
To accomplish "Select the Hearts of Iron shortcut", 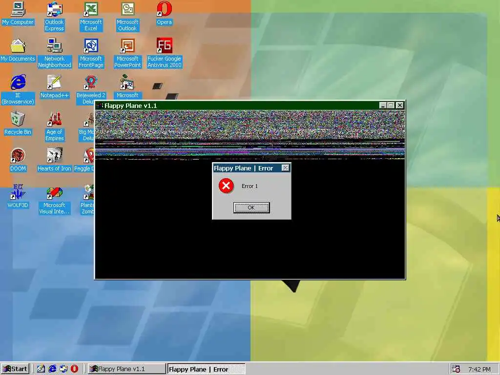I will [x=54, y=160].
